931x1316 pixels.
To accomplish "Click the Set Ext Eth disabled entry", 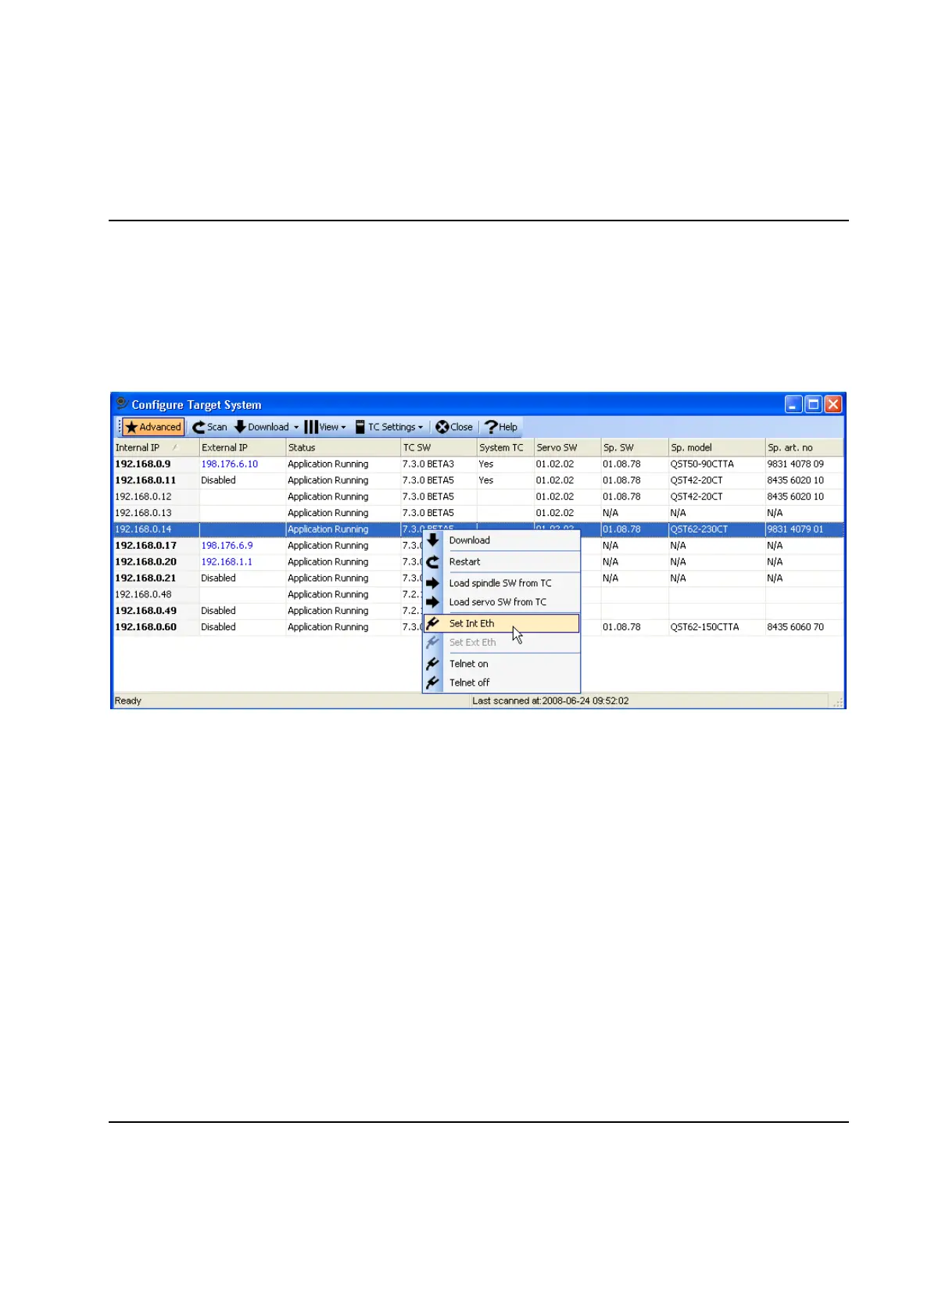I will [x=502, y=642].
